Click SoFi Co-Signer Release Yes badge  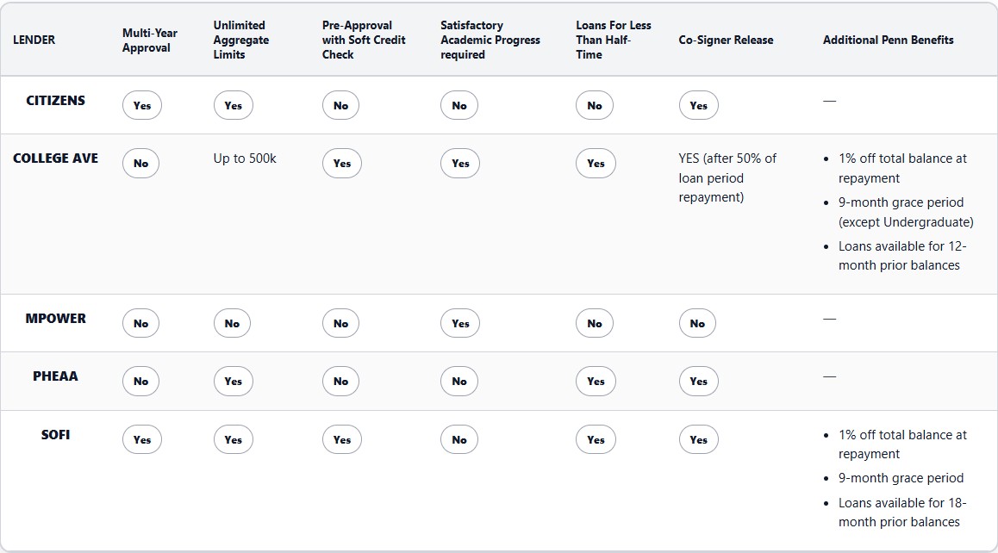point(698,439)
